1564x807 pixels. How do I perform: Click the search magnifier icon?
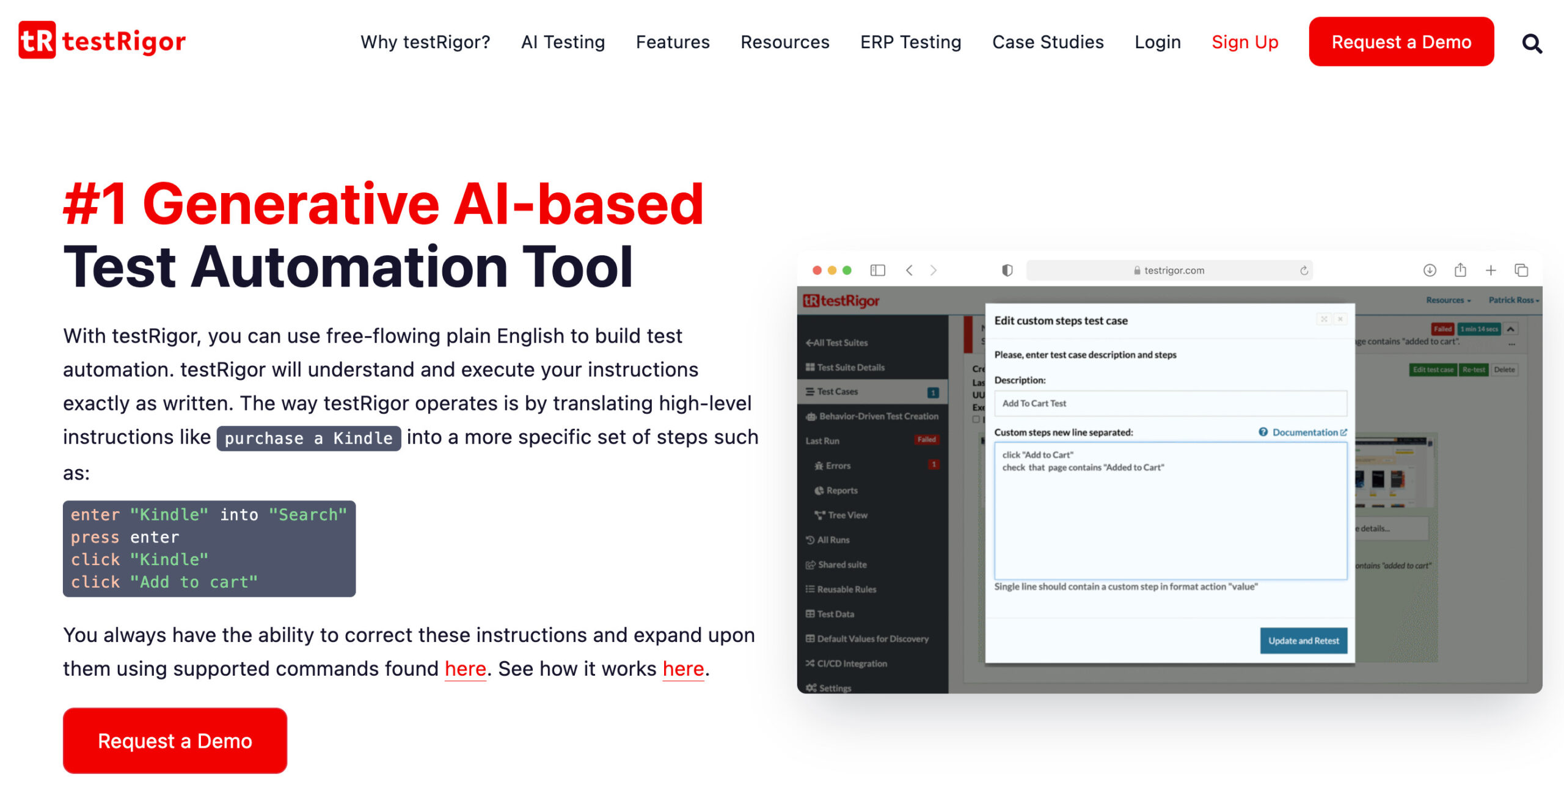coord(1532,43)
